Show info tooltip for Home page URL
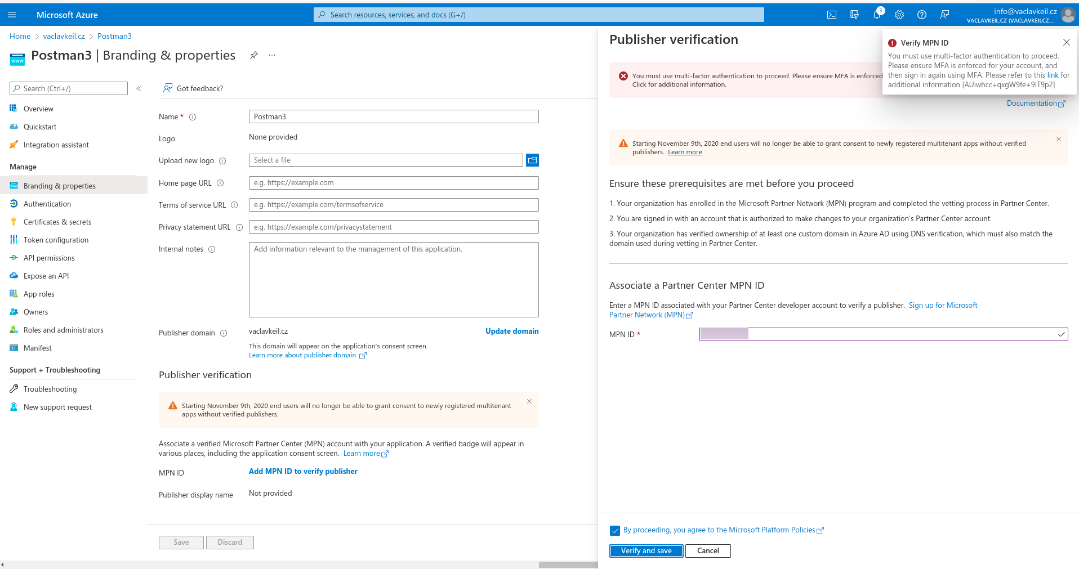1079x569 pixels. (x=220, y=183)
